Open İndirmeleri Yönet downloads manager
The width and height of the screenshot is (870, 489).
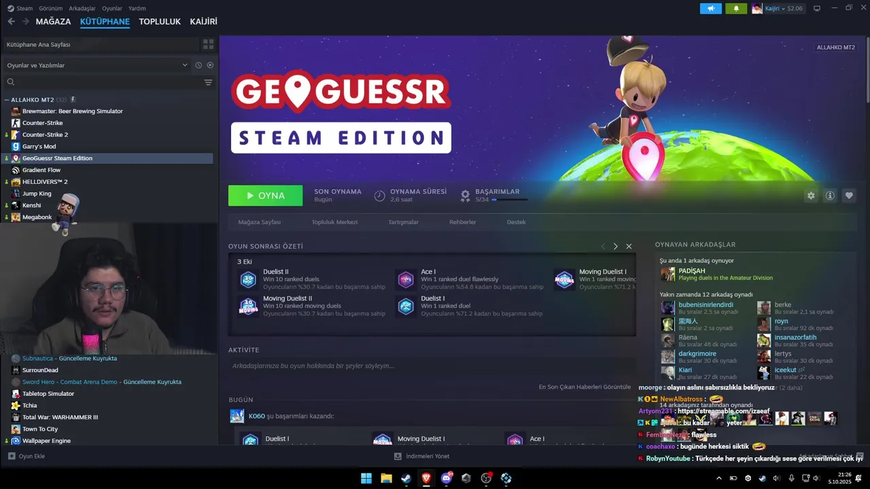tap(422, 456)
